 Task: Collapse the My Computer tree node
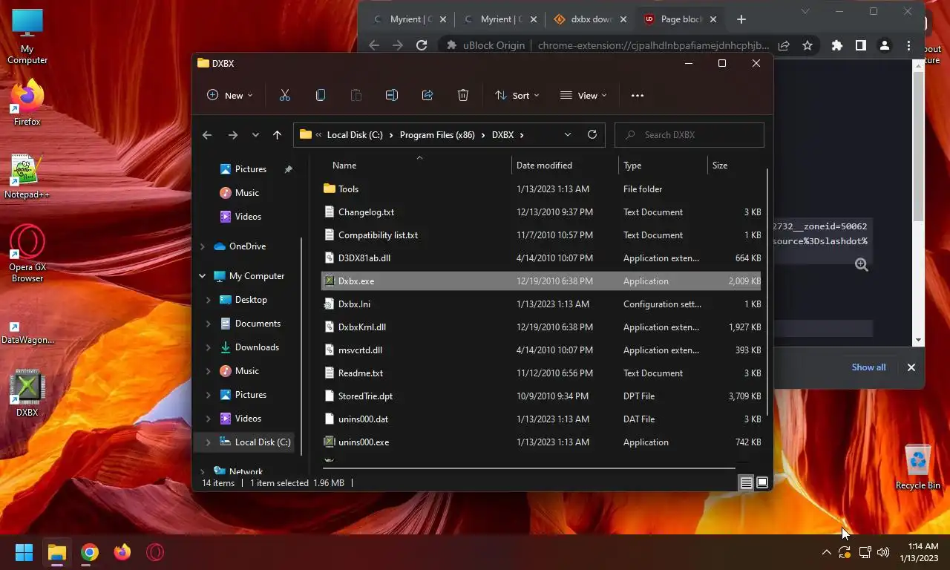[202, 276]
